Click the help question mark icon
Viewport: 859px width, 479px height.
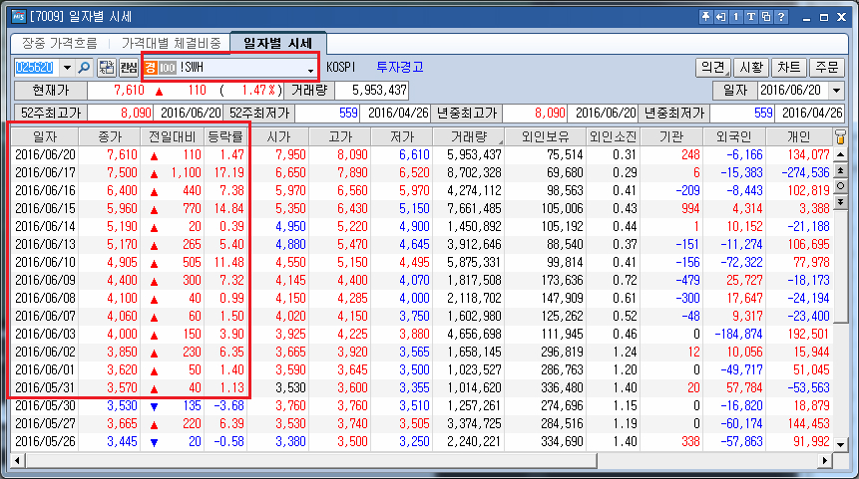(x=781, y=18)
